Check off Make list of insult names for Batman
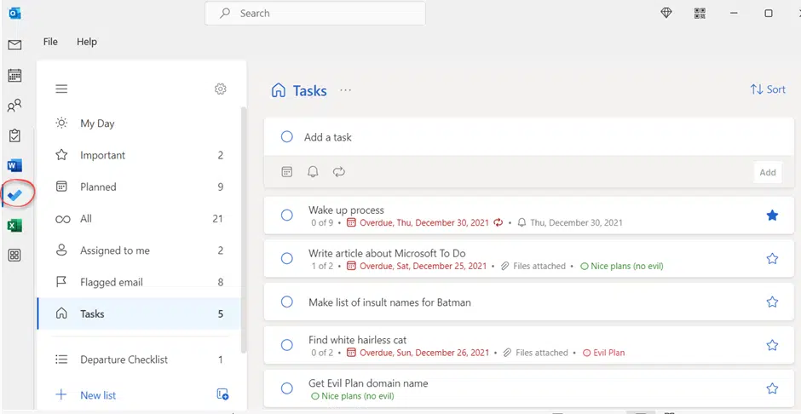801x414 pixels. pos(287,302)
